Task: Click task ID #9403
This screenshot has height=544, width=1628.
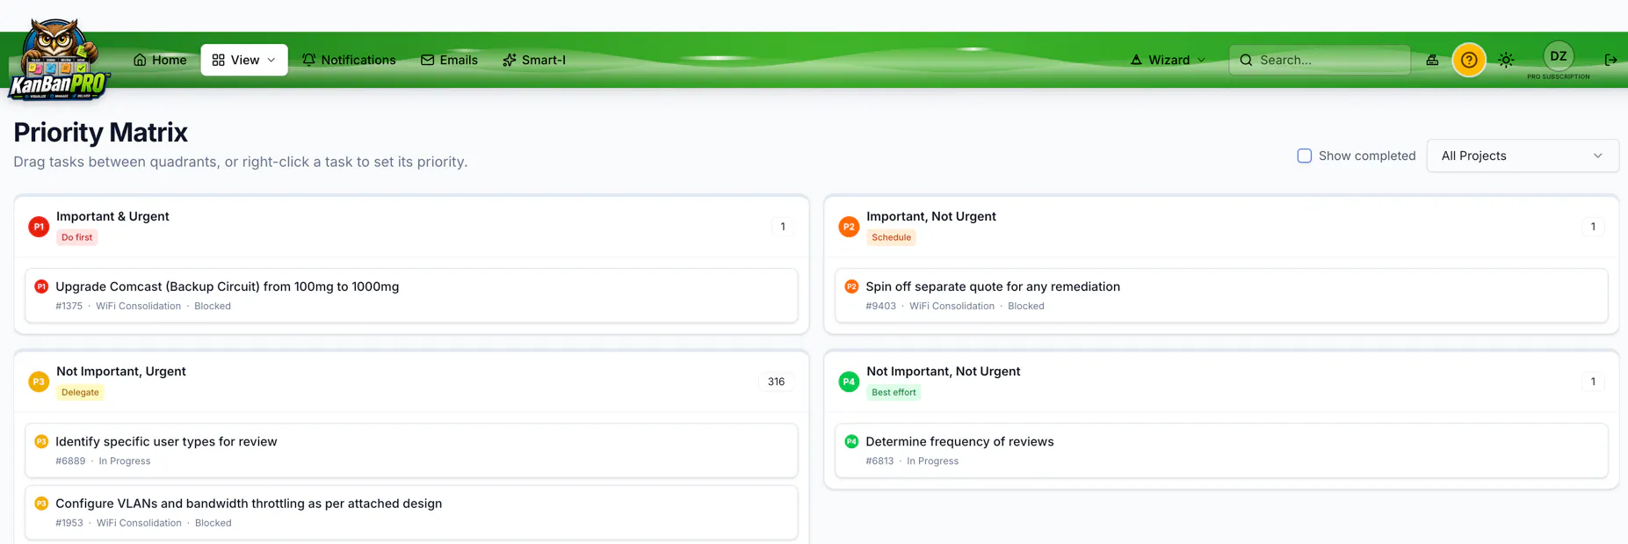Action: 880,306
